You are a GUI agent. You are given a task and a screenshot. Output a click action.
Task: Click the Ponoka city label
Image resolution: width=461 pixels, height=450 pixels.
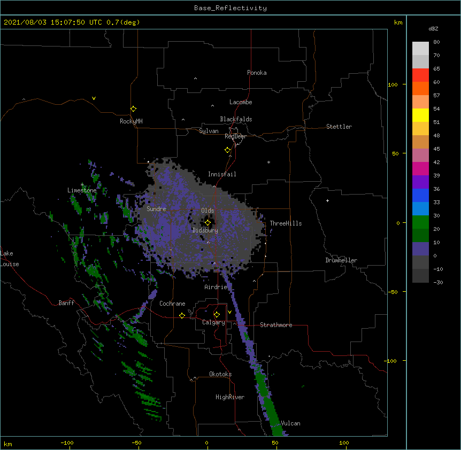pos(257,73)
